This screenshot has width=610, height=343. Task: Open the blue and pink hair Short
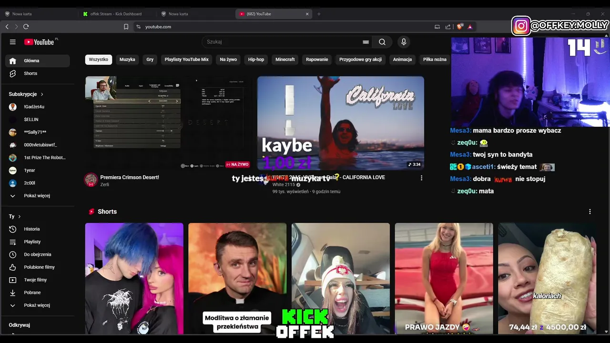tap(134, 279)
